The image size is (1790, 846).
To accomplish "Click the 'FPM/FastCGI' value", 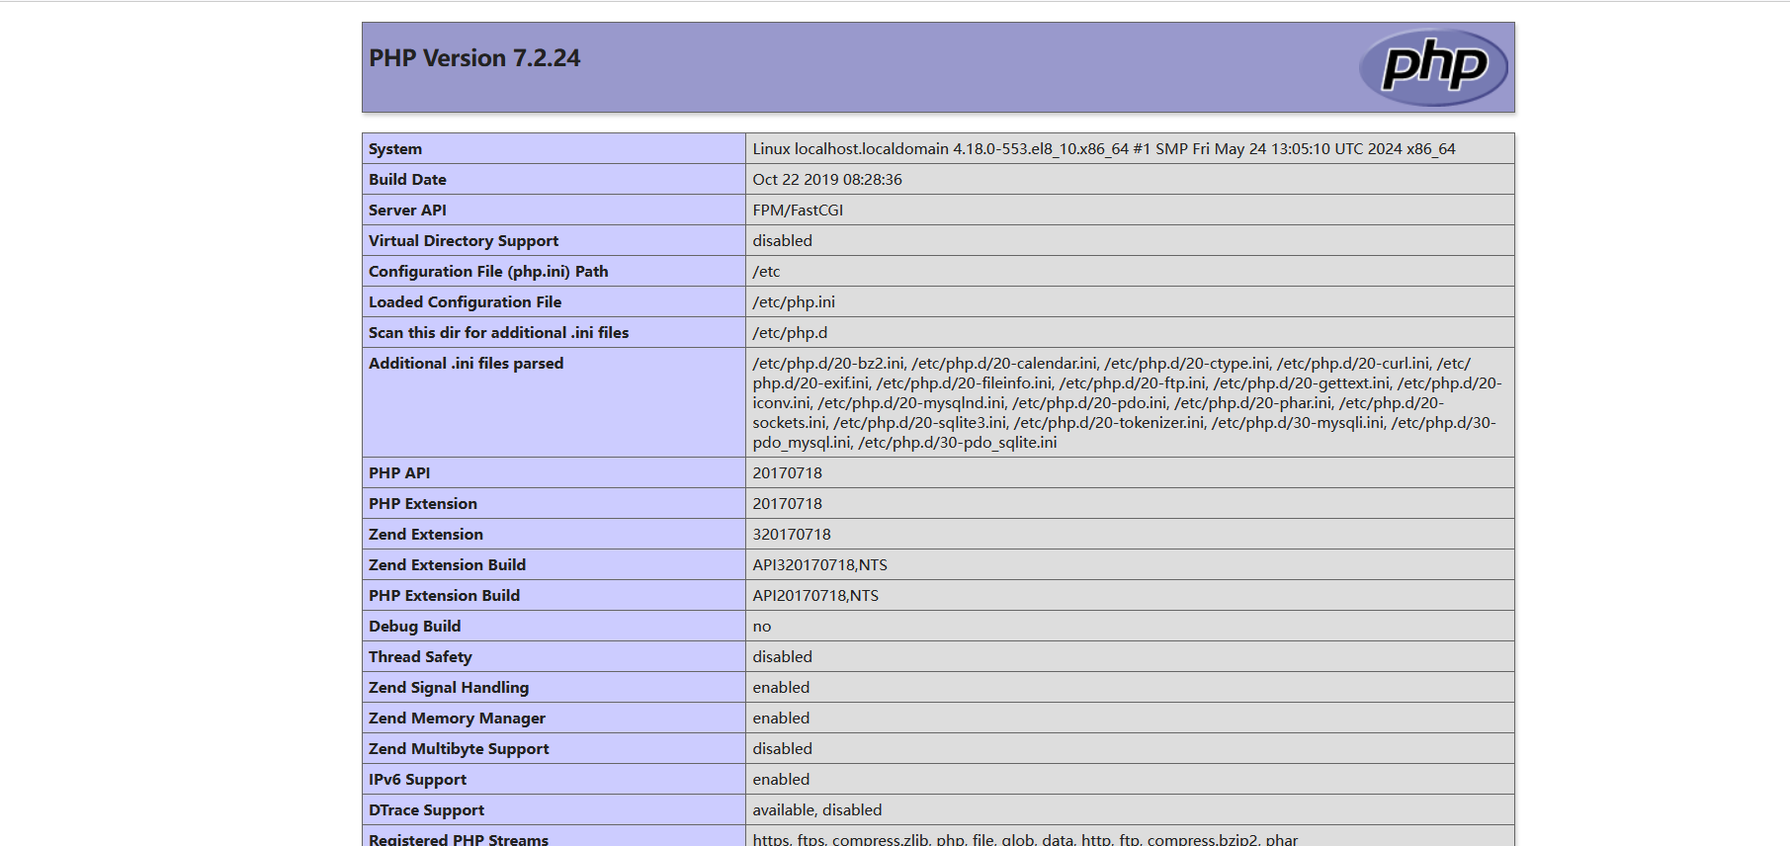I will pyautogui.click(x=798, y=211).
